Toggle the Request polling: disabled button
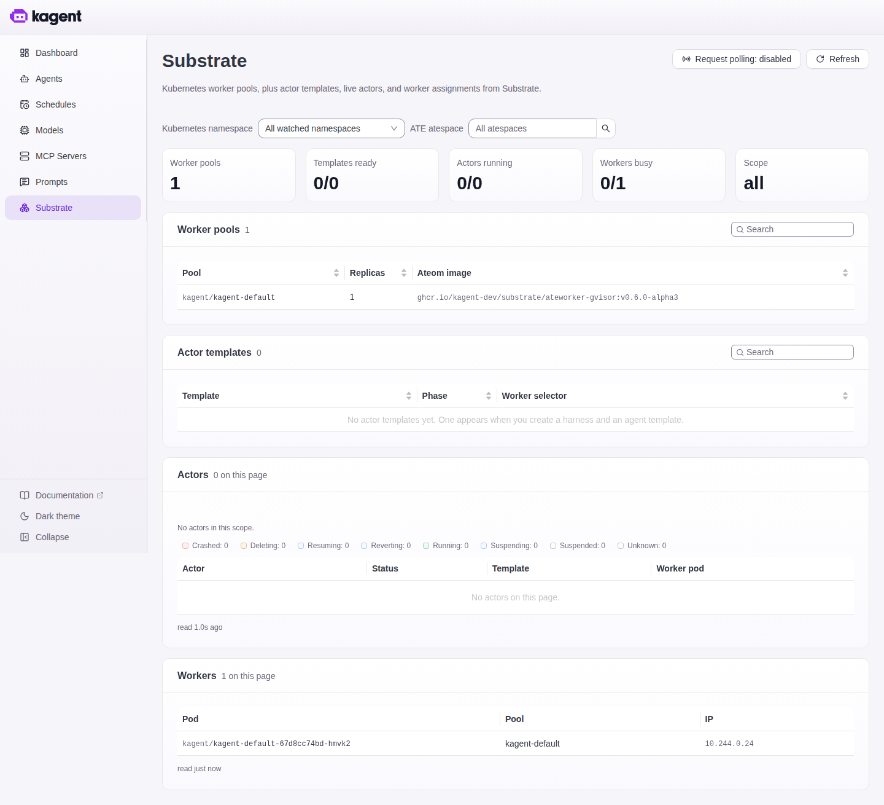884x805 pixels. [737, 59]
